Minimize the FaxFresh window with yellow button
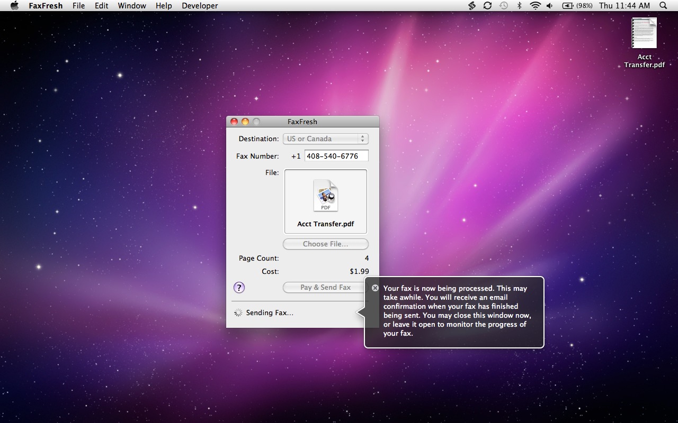The width and height of the screenshot is (678, 423). [x=245, y=122]
